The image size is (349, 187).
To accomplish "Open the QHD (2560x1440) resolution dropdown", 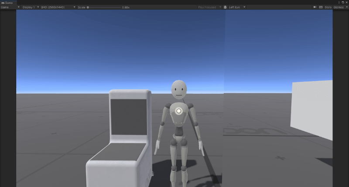I will click(58, 7).
